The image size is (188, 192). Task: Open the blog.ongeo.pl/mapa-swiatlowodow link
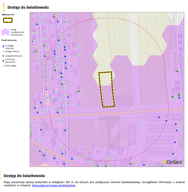(54, 186)
